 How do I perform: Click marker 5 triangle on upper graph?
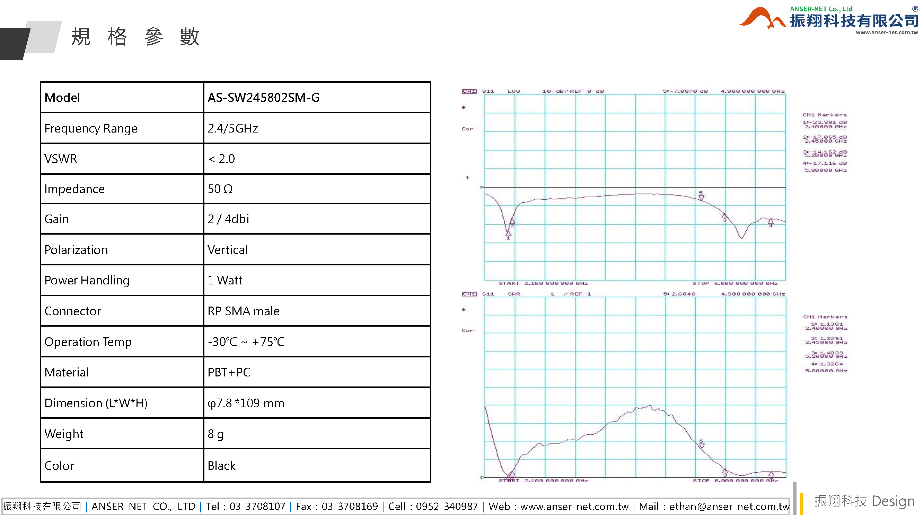point(701,197)
